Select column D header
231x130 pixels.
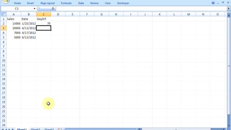point(58,14)
